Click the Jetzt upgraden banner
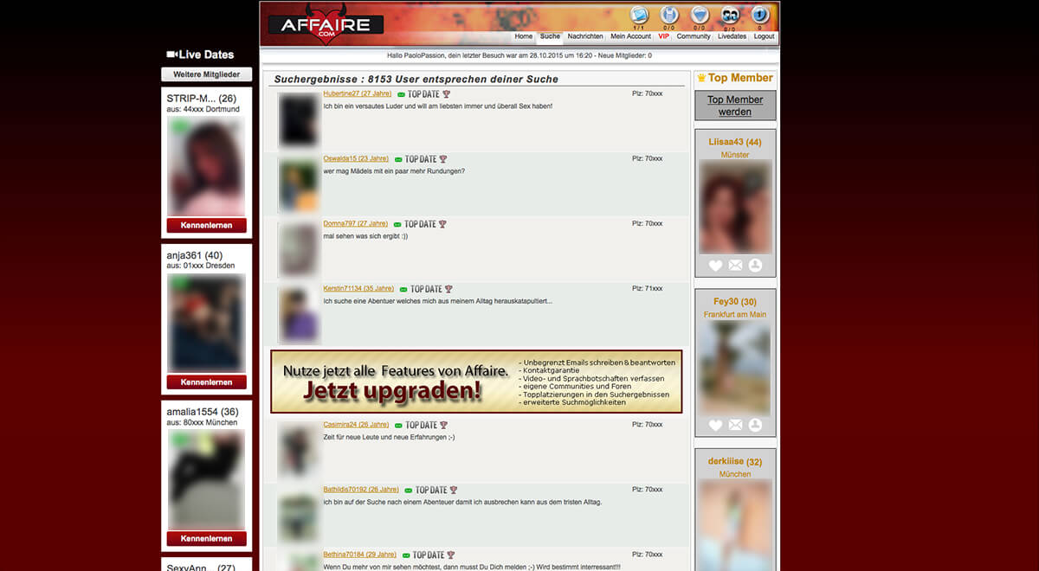 tap(476, 382)
